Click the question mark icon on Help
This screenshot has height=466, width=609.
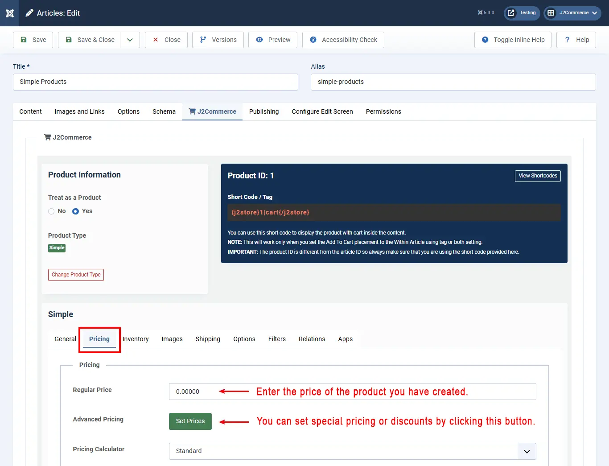(567, 40)
